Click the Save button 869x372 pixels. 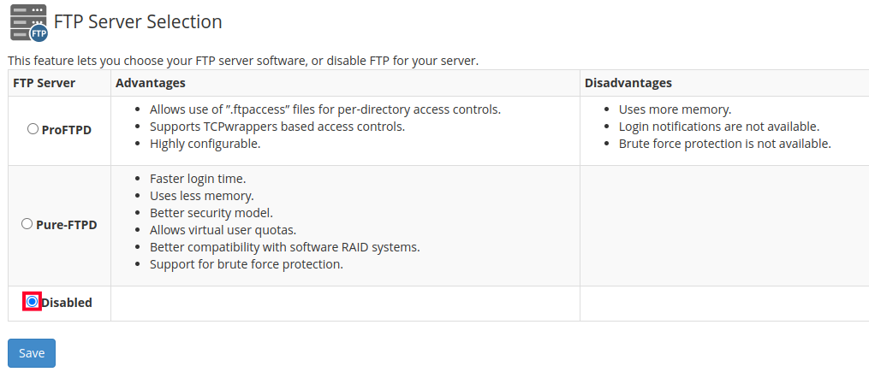32,353
